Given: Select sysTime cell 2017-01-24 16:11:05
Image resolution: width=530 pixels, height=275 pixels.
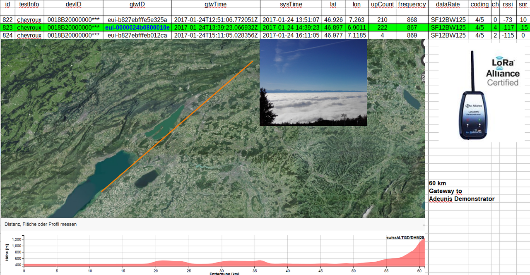Looking at the screenshot, I should click(x=290, y=35).
